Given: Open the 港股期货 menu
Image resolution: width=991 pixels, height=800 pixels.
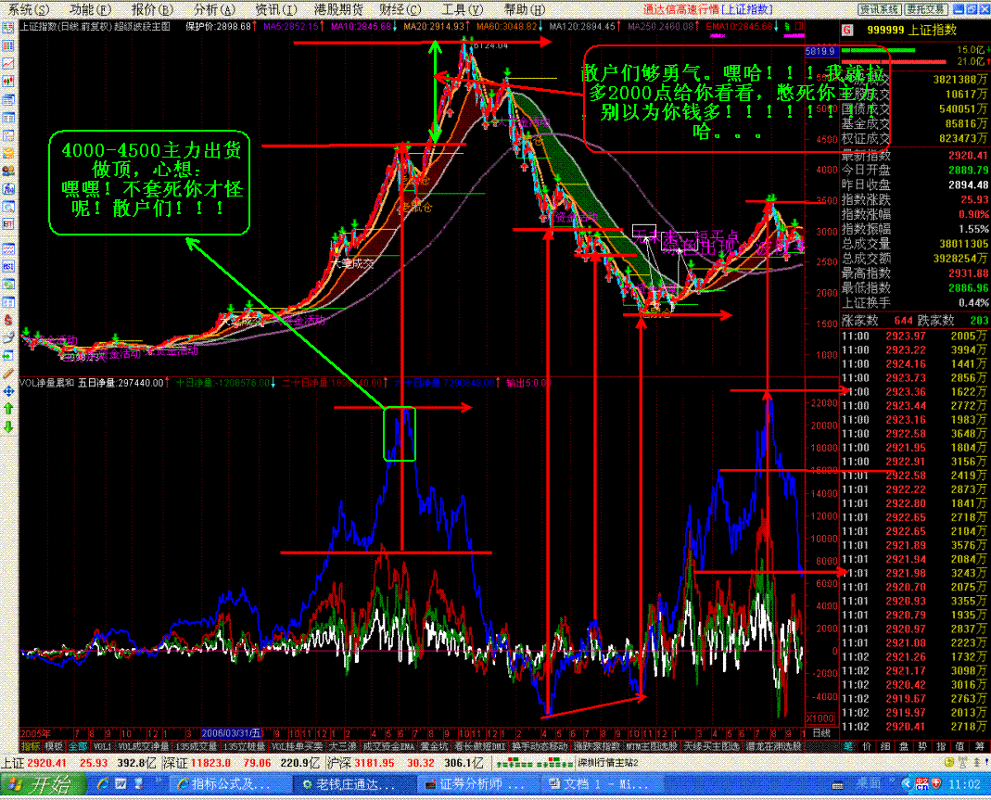Looking at the screenshot, I should 338,9.
